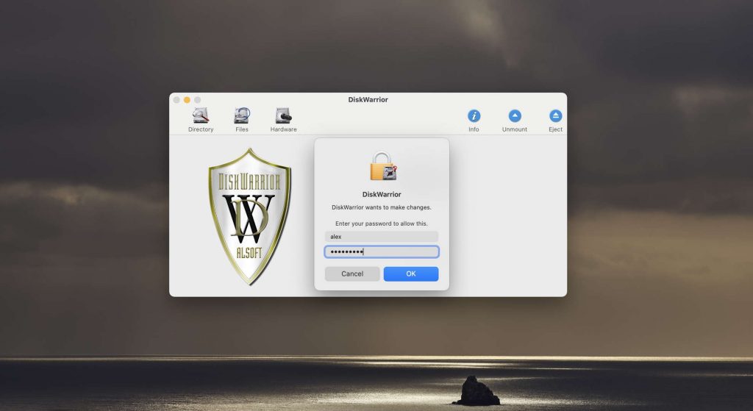This screenshot has height=411, width=753.
Task: Click the DiskWarrior Alsoft shield logo
Action: coord(249,215)
